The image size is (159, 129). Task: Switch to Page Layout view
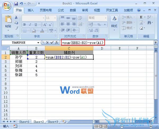(101, 126)
